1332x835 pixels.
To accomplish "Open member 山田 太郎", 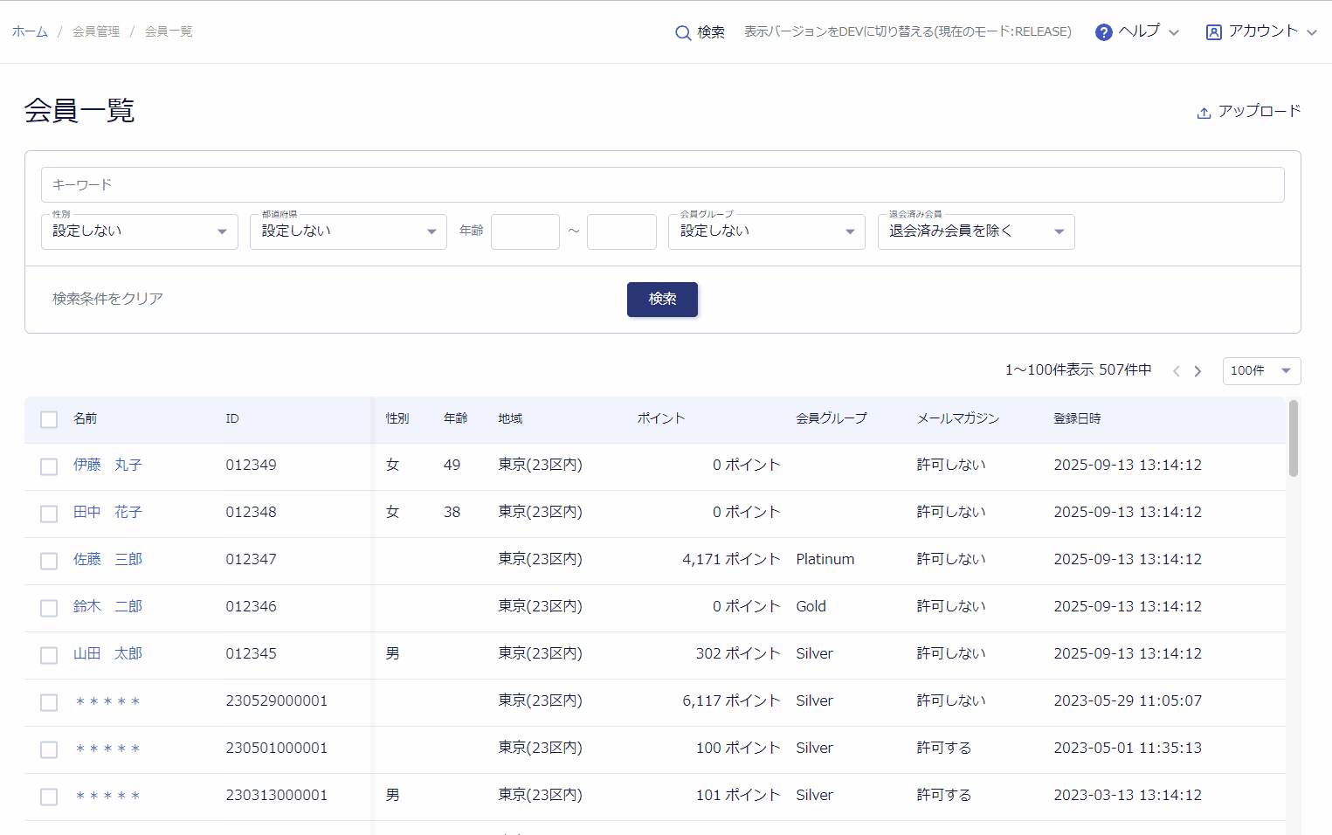I will 107,653.
